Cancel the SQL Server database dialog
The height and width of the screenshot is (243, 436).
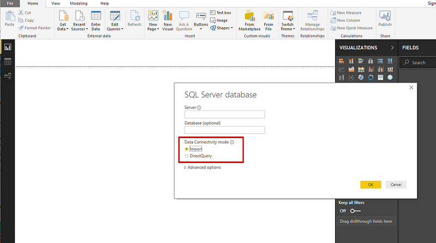[x=396, y=185]
